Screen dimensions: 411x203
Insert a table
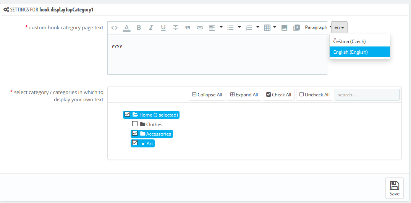267,28
